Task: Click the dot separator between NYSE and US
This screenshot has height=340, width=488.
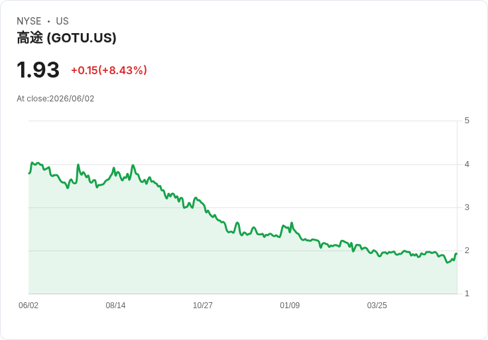Action: (x=48, y=21)
